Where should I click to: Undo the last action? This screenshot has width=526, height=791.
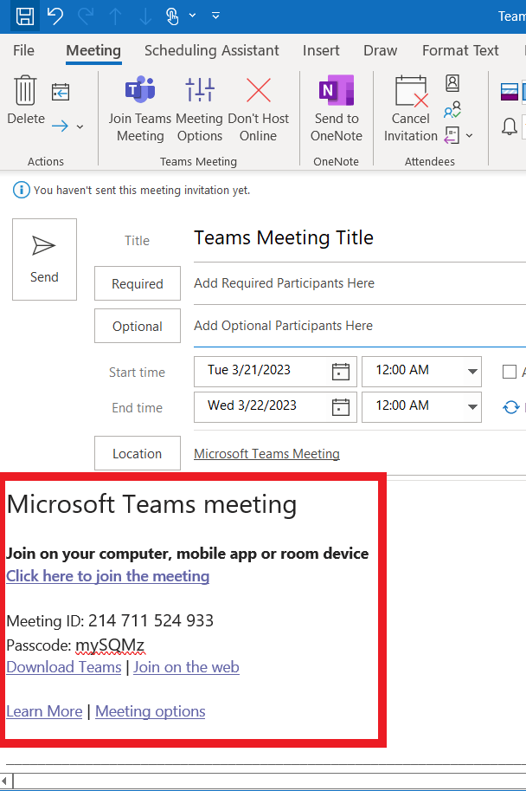point(55,16)
